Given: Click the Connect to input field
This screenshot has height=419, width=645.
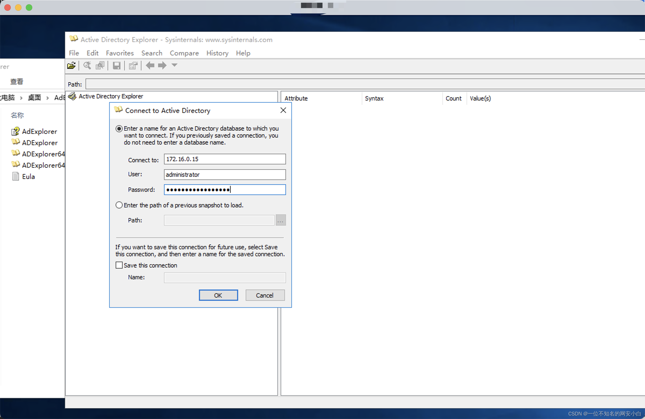Looking at the screenshot, I should (x=225, y=159).
